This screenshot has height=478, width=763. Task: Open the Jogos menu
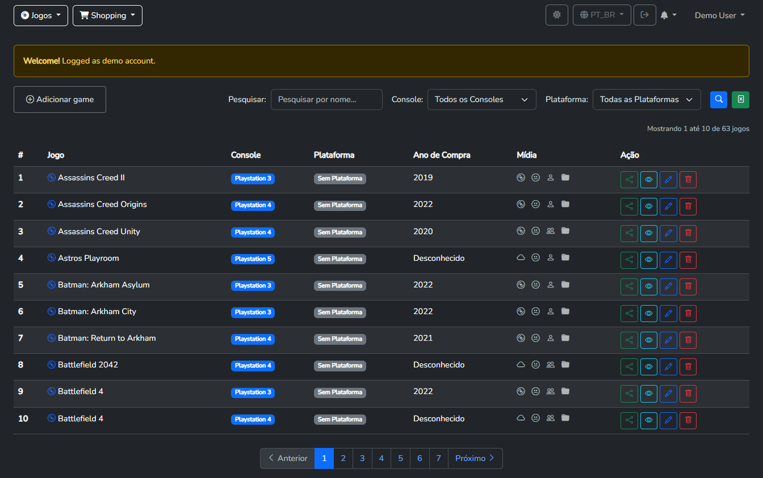click(40, 15)
